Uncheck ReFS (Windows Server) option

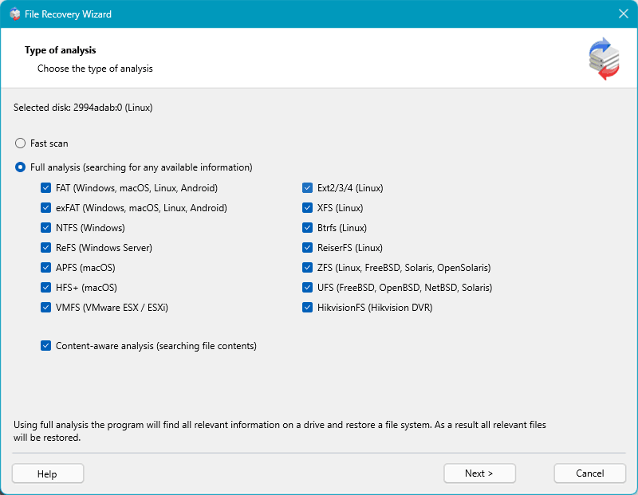click(45, 247)
